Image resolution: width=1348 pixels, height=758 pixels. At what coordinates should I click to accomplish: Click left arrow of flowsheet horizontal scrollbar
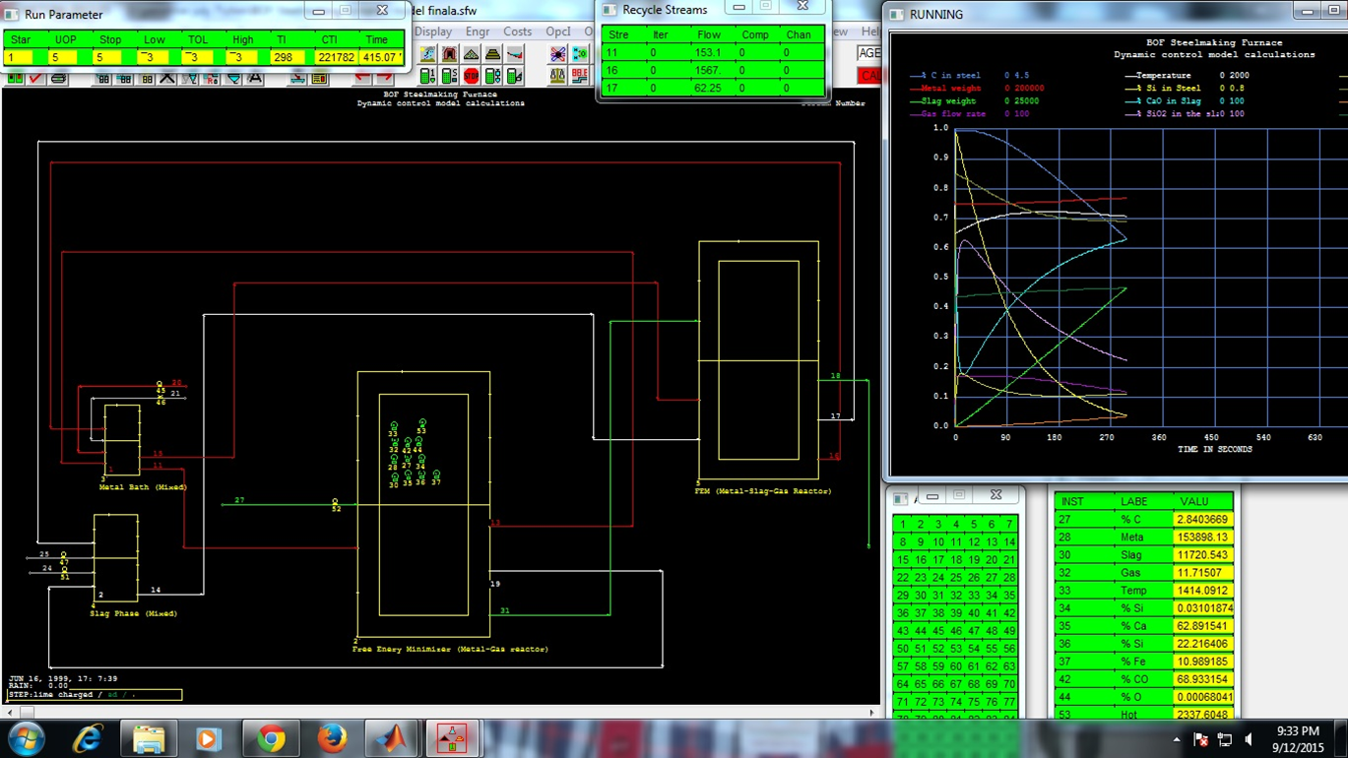10,712
